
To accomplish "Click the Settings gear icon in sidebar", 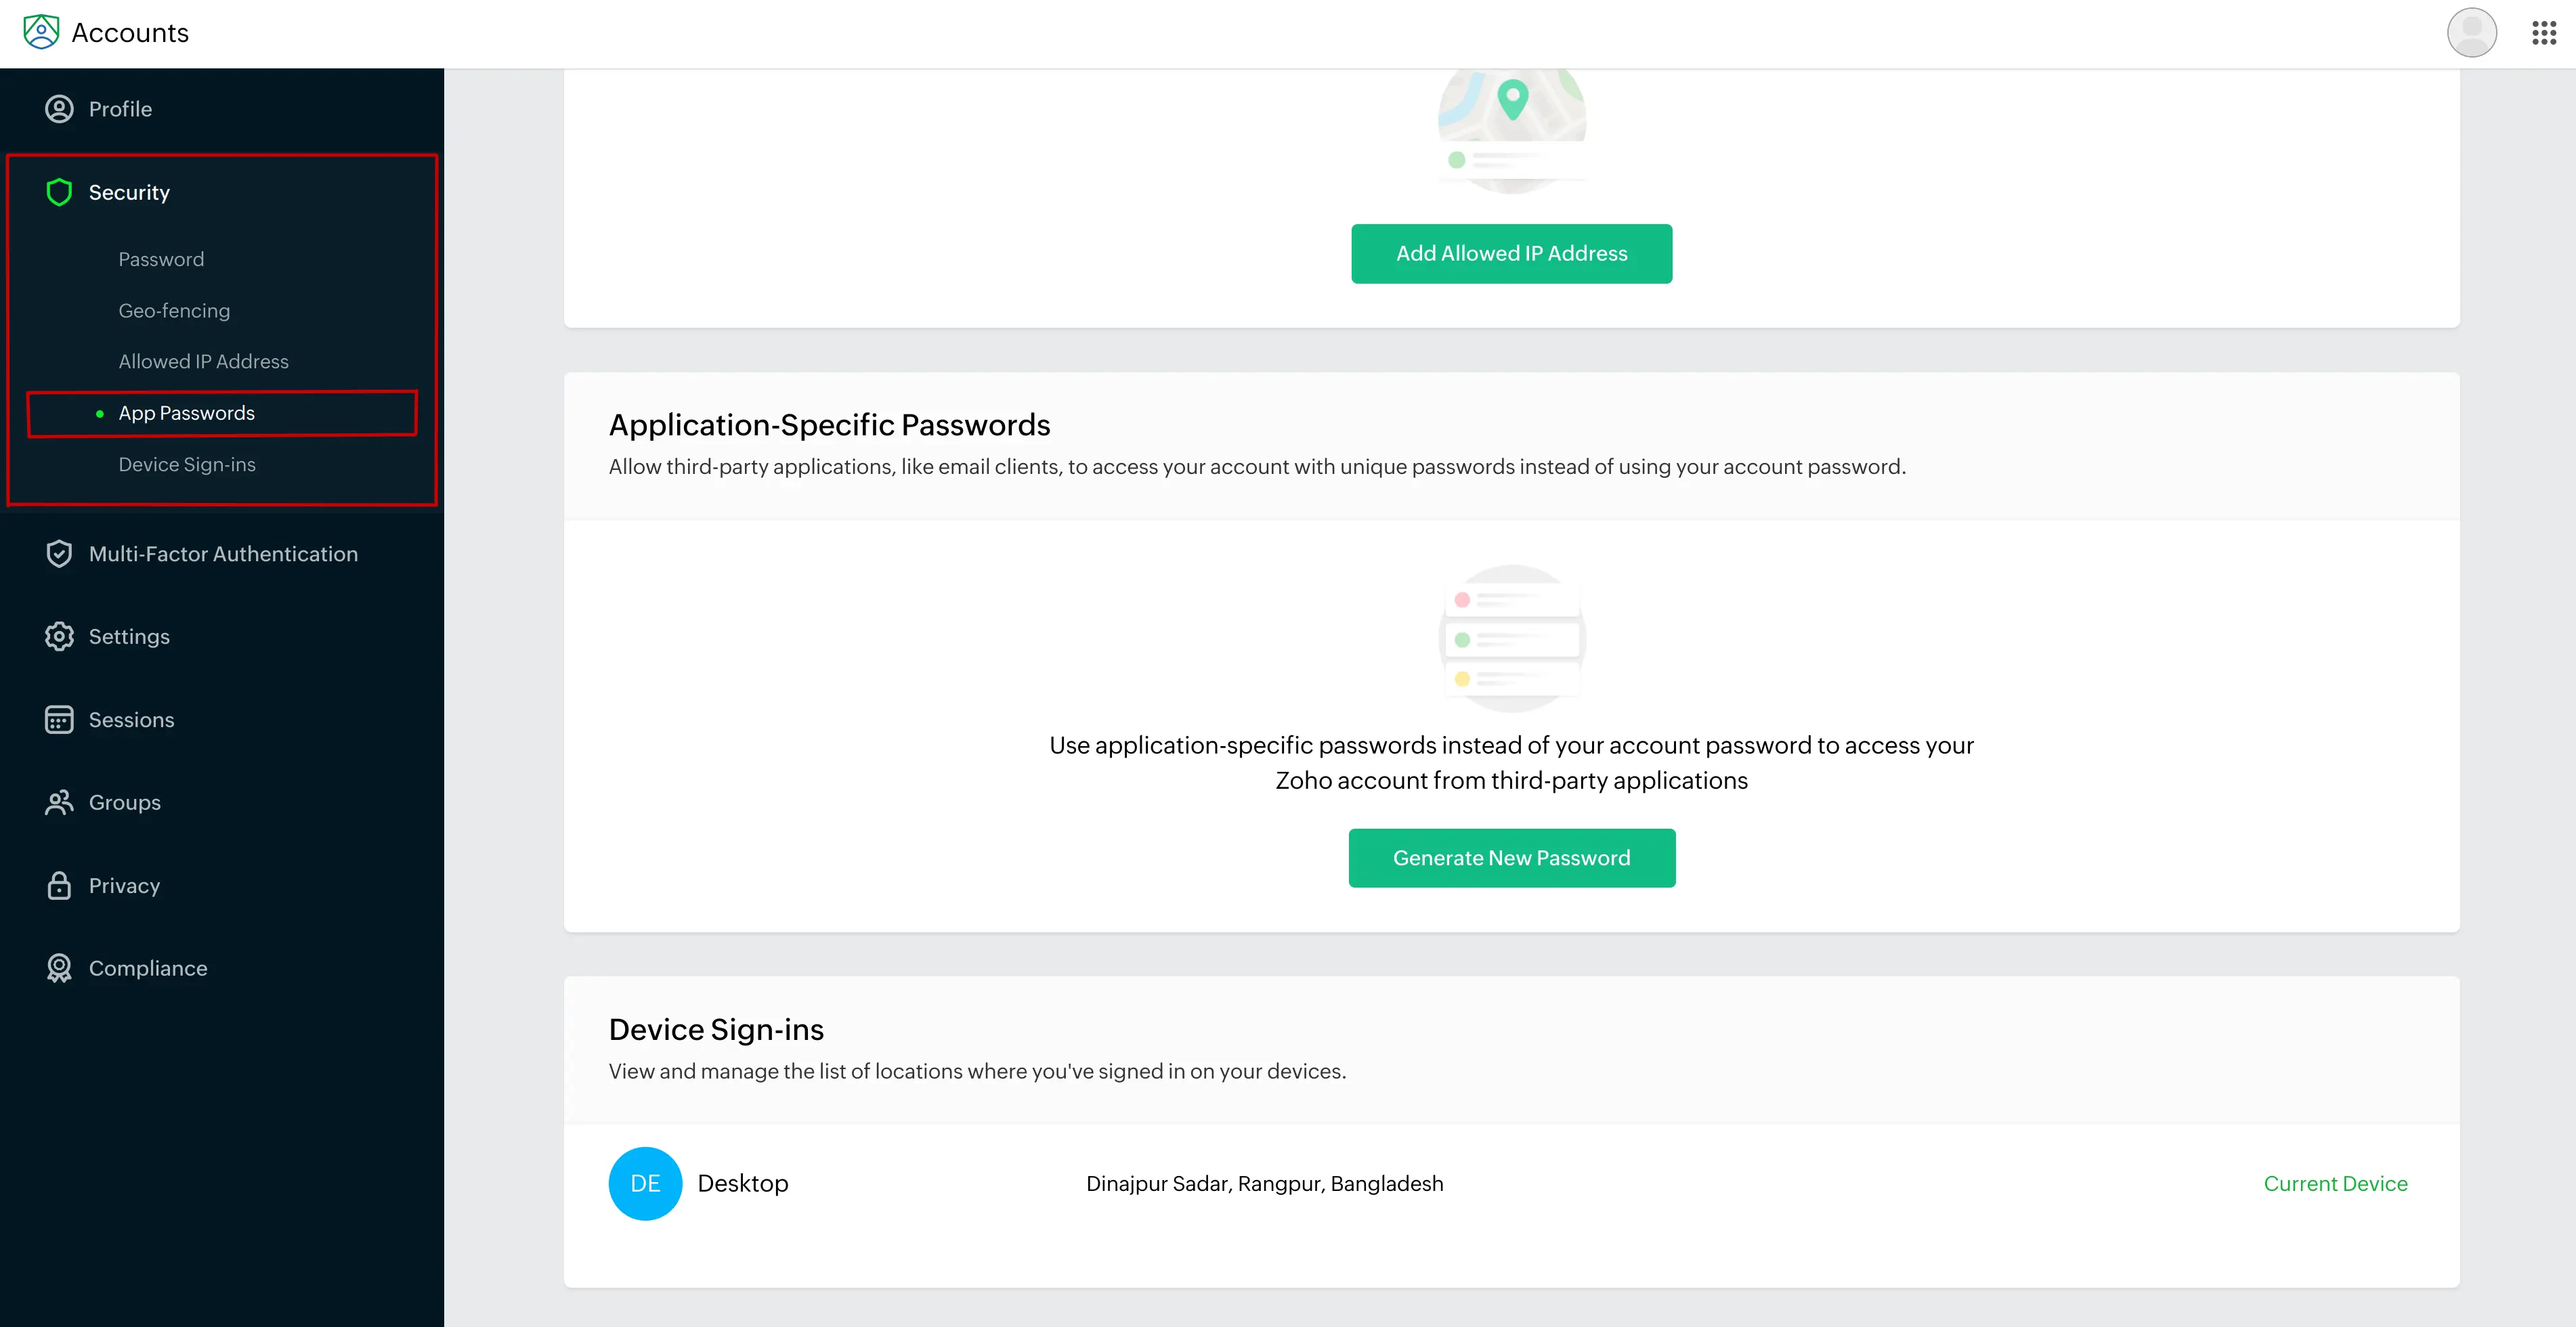I will point(59,636).
